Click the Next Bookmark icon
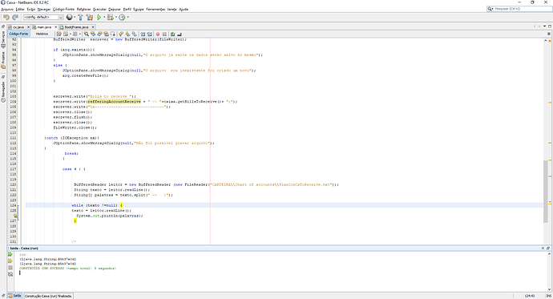The height and width of the screenshot is (299, 553). point(127,34)
